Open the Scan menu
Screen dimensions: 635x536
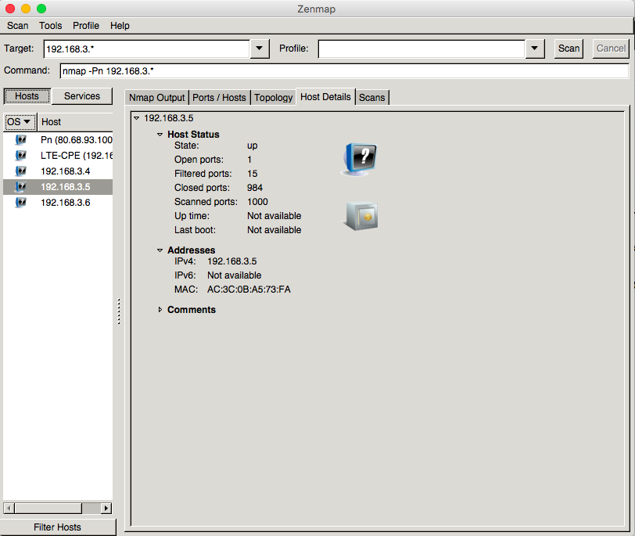point(17,26)
